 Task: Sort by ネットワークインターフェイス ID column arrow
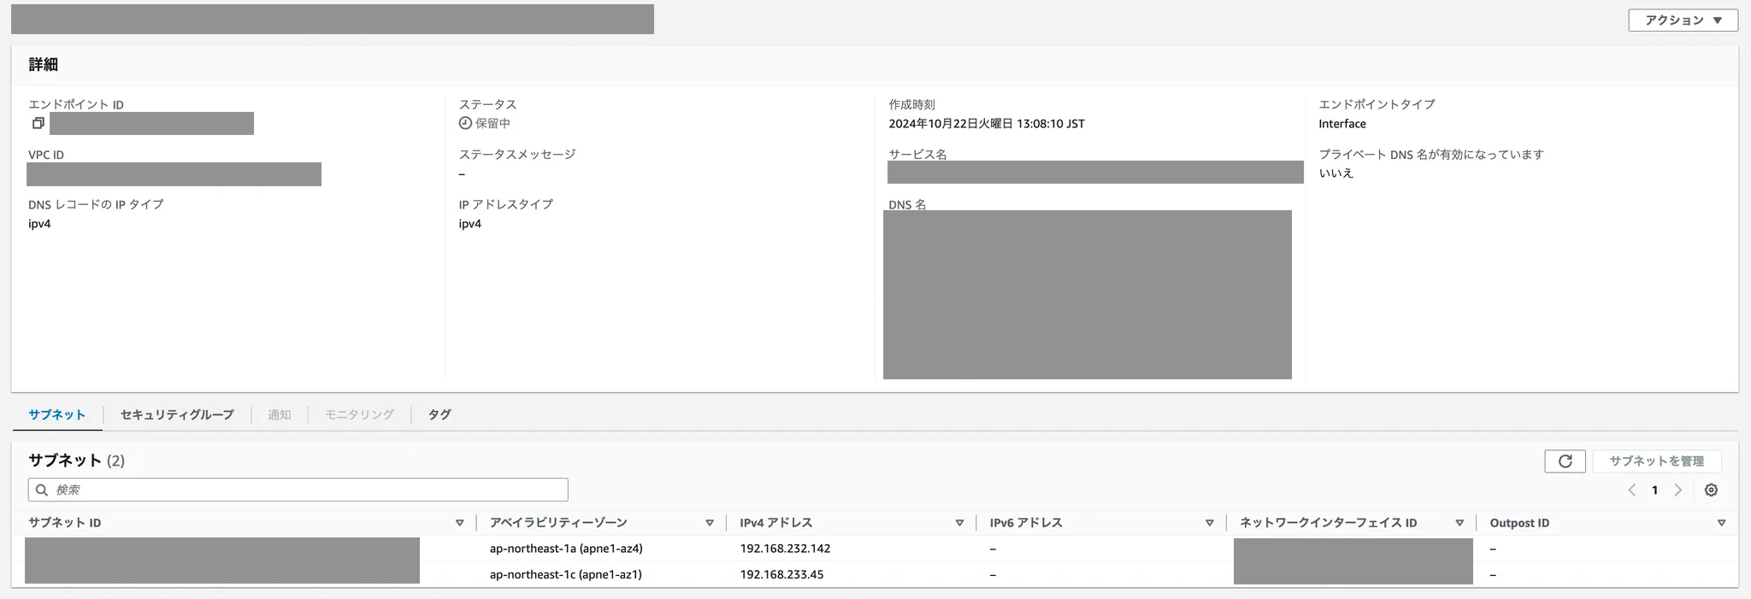point(1459,523)
